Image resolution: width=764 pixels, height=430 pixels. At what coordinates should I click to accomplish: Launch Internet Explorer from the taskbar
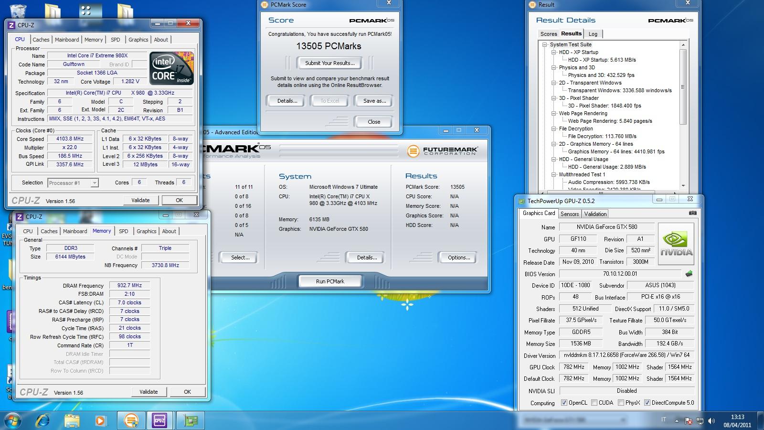43,420
